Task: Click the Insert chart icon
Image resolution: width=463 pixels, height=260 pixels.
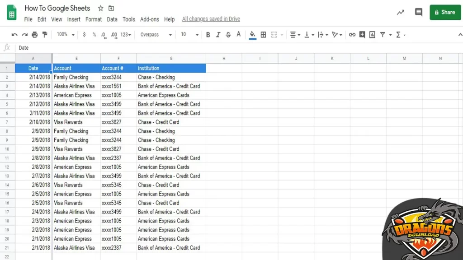Action: coord(372,35)
